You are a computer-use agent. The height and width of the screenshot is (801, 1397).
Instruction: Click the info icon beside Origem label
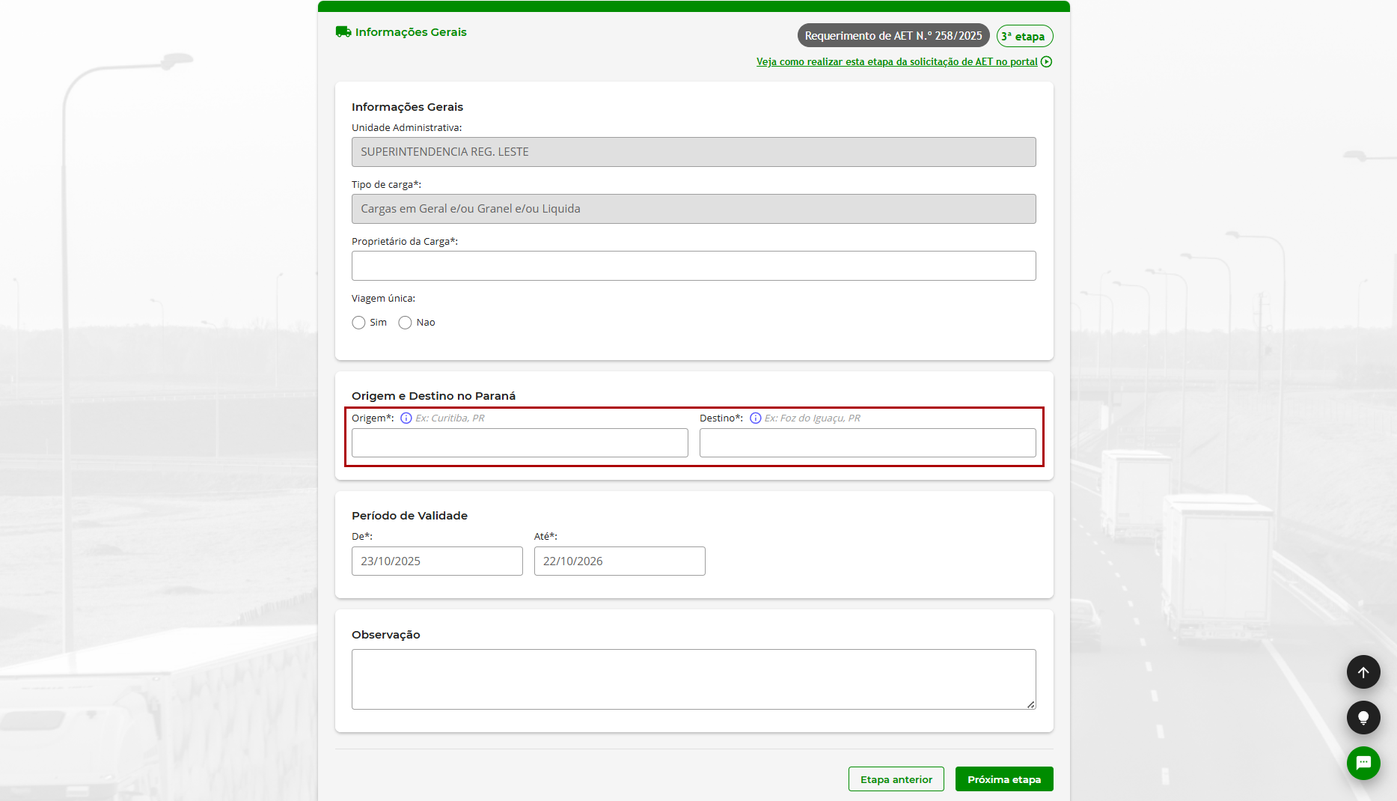click(406, 418)
